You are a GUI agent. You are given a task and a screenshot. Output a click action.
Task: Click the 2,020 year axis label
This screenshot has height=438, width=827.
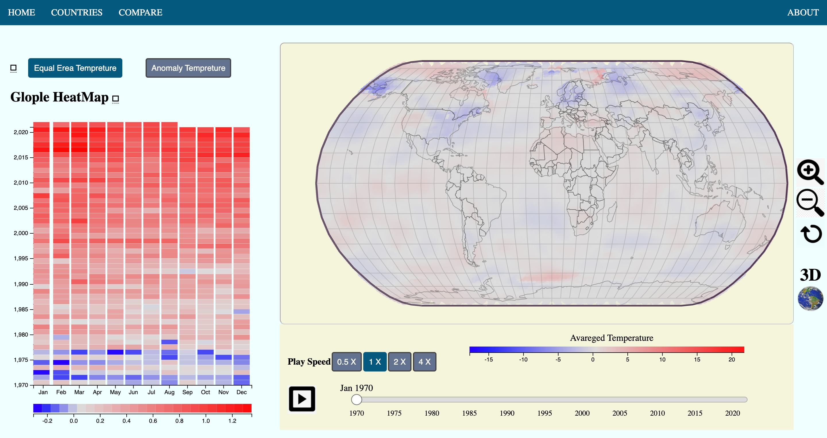(21, 132)
